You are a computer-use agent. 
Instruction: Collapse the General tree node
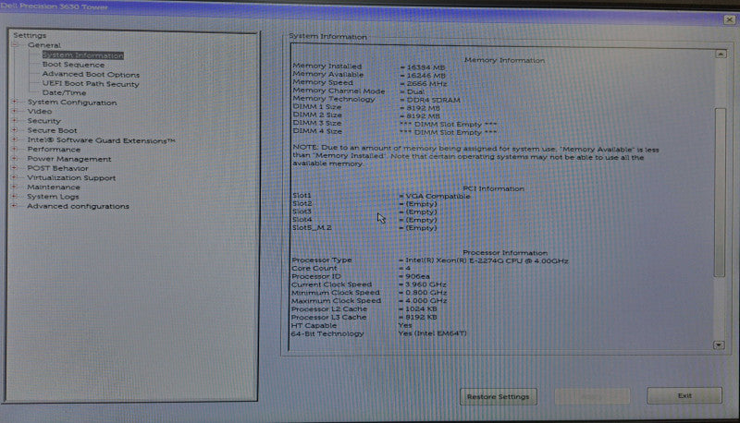coord(15,45)
